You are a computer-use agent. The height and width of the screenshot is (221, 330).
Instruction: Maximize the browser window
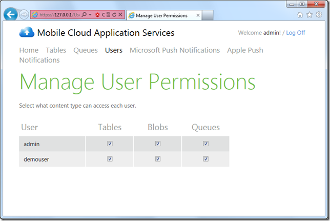[302, 4]
